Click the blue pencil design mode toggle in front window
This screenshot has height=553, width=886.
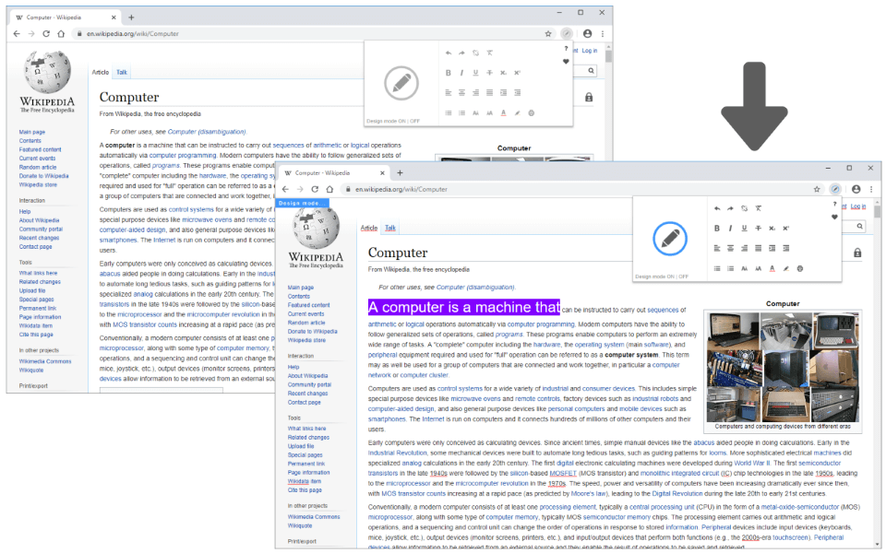pyautogui.click(x=670, y=239)
